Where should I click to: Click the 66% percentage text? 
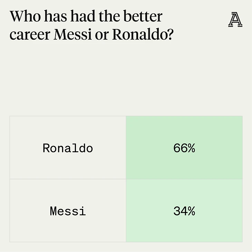click(184, 148)
